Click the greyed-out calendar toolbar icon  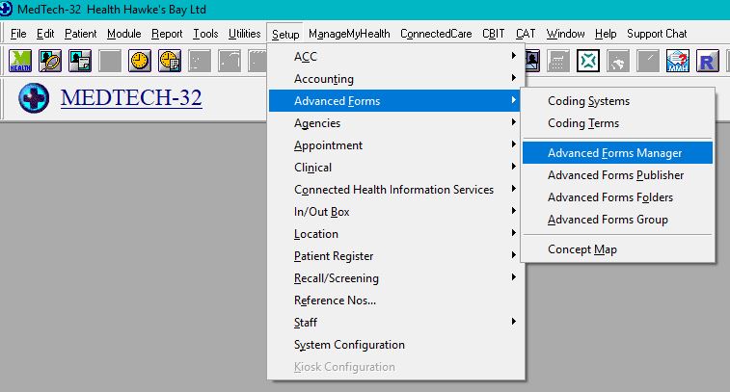(x=558, y=61)
